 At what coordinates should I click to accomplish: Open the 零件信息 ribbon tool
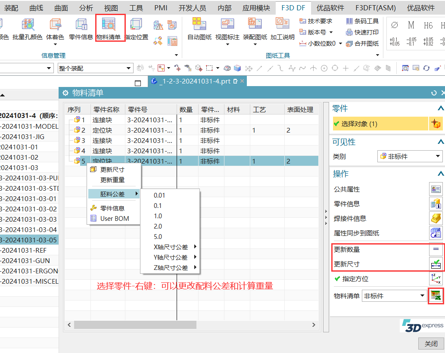[81, 28]
